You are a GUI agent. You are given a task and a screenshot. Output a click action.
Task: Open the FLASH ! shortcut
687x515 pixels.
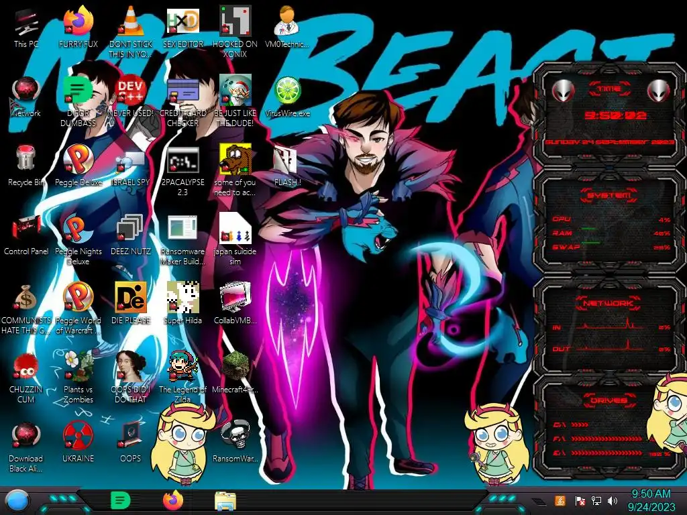(x=287, y=166)
